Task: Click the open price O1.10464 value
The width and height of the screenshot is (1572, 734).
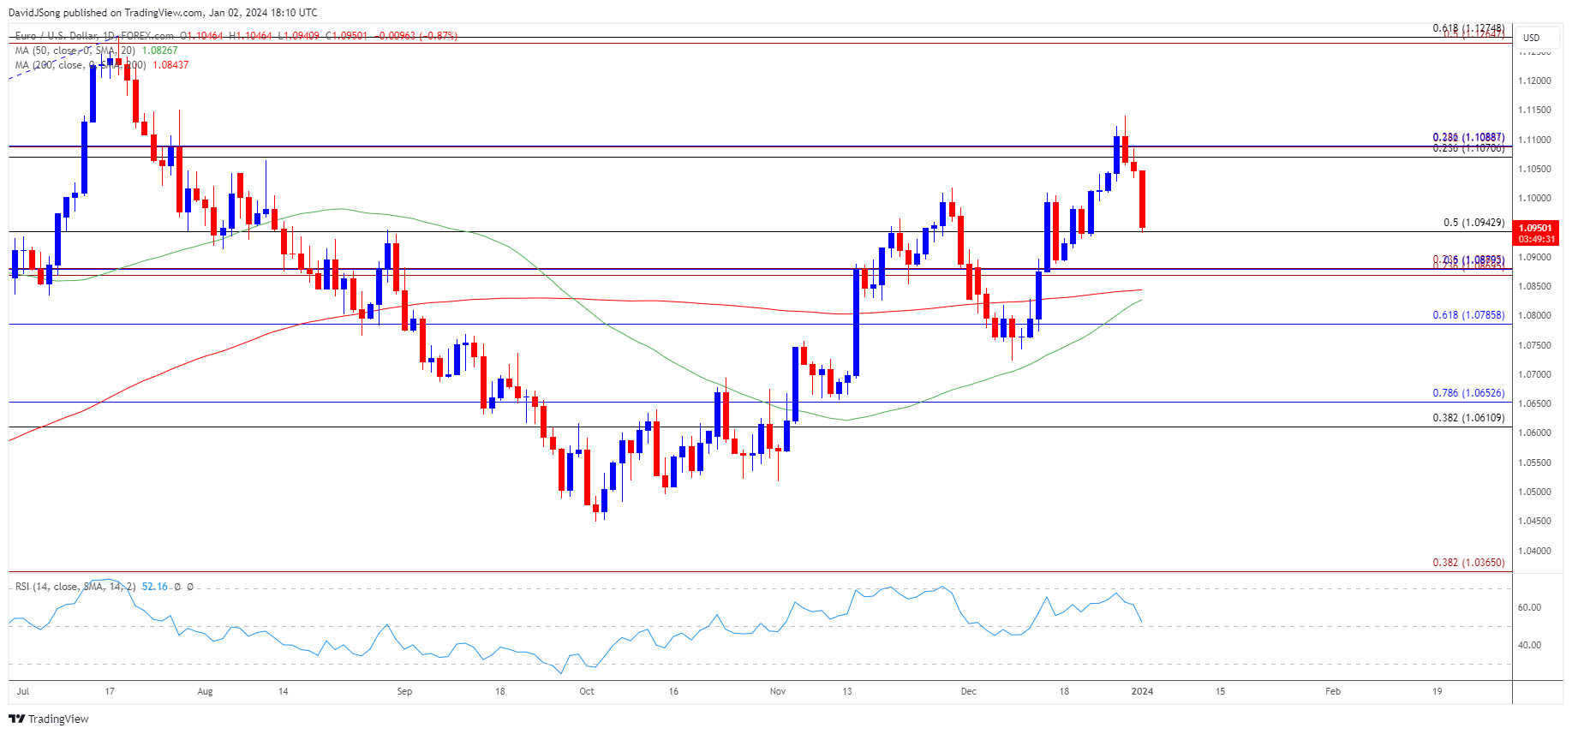Action: (201, 36)
